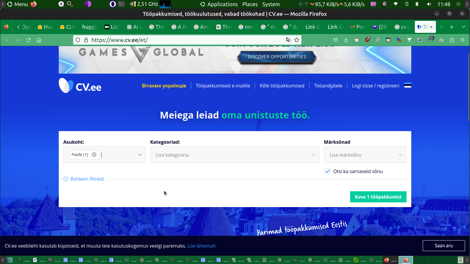Open 'Tööpakkumised e-mailile' link

coord(223,86)
